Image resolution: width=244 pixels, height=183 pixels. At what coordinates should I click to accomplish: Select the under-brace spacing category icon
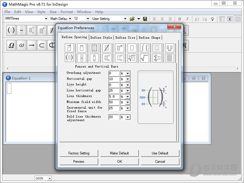point(170,48)
